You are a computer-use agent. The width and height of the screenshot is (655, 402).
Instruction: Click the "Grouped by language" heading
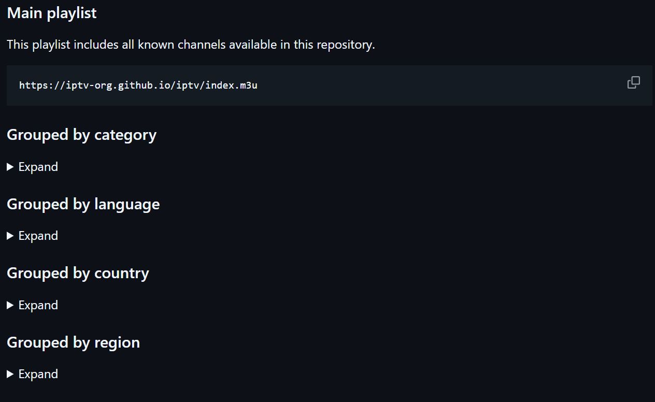(x=83, y=204)
